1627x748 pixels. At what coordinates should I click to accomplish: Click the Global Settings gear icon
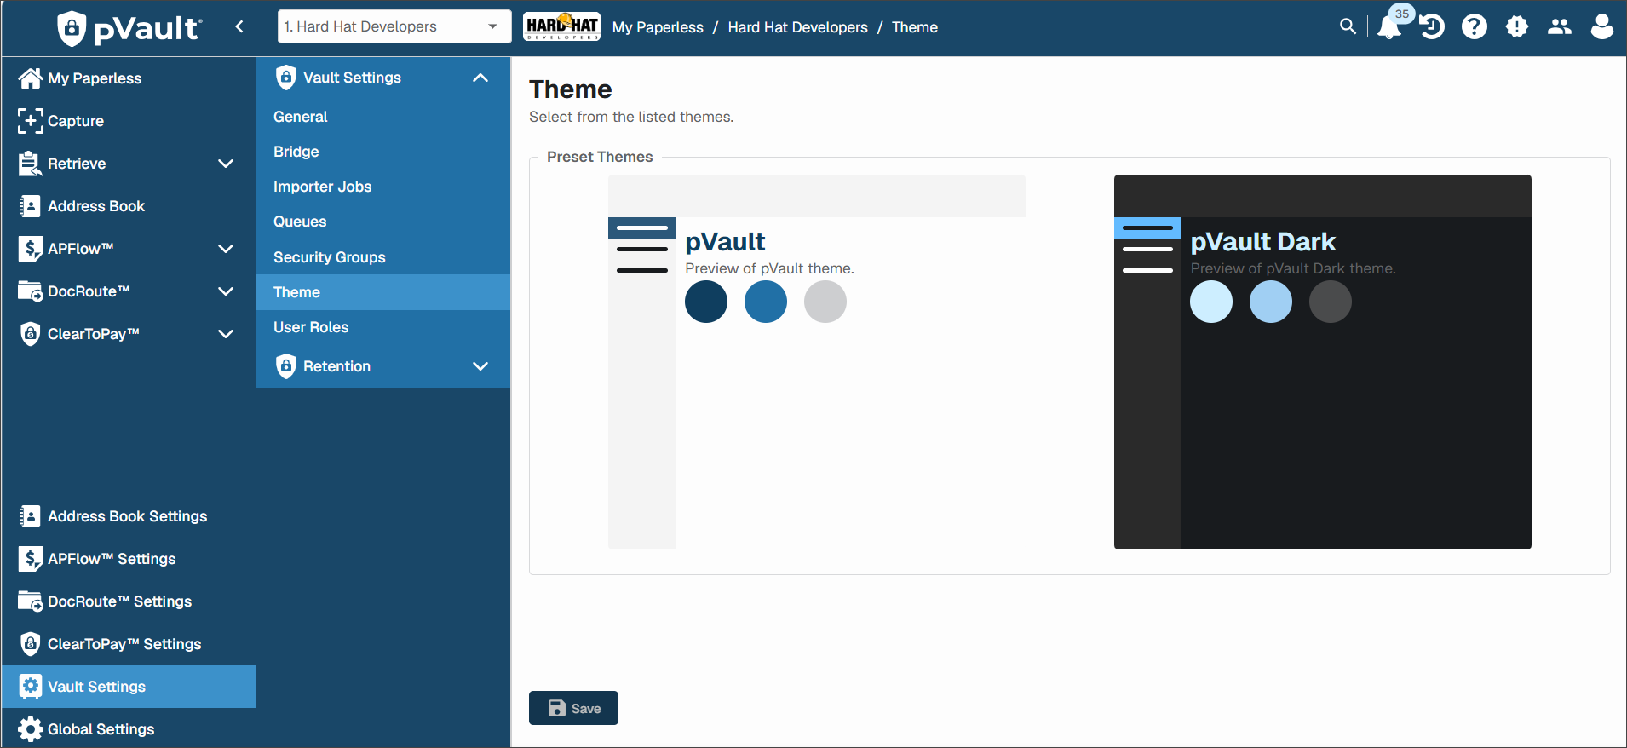30,729
